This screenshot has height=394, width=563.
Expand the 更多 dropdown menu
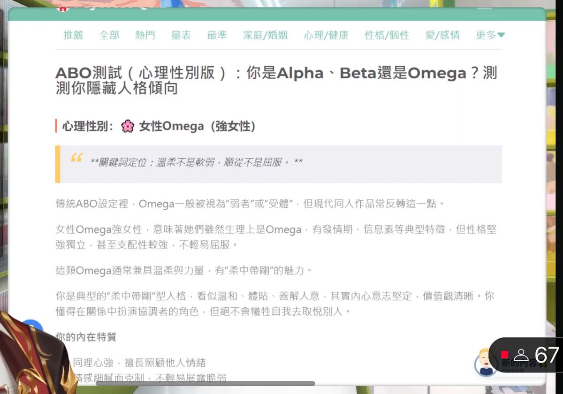tap(490, 35)
